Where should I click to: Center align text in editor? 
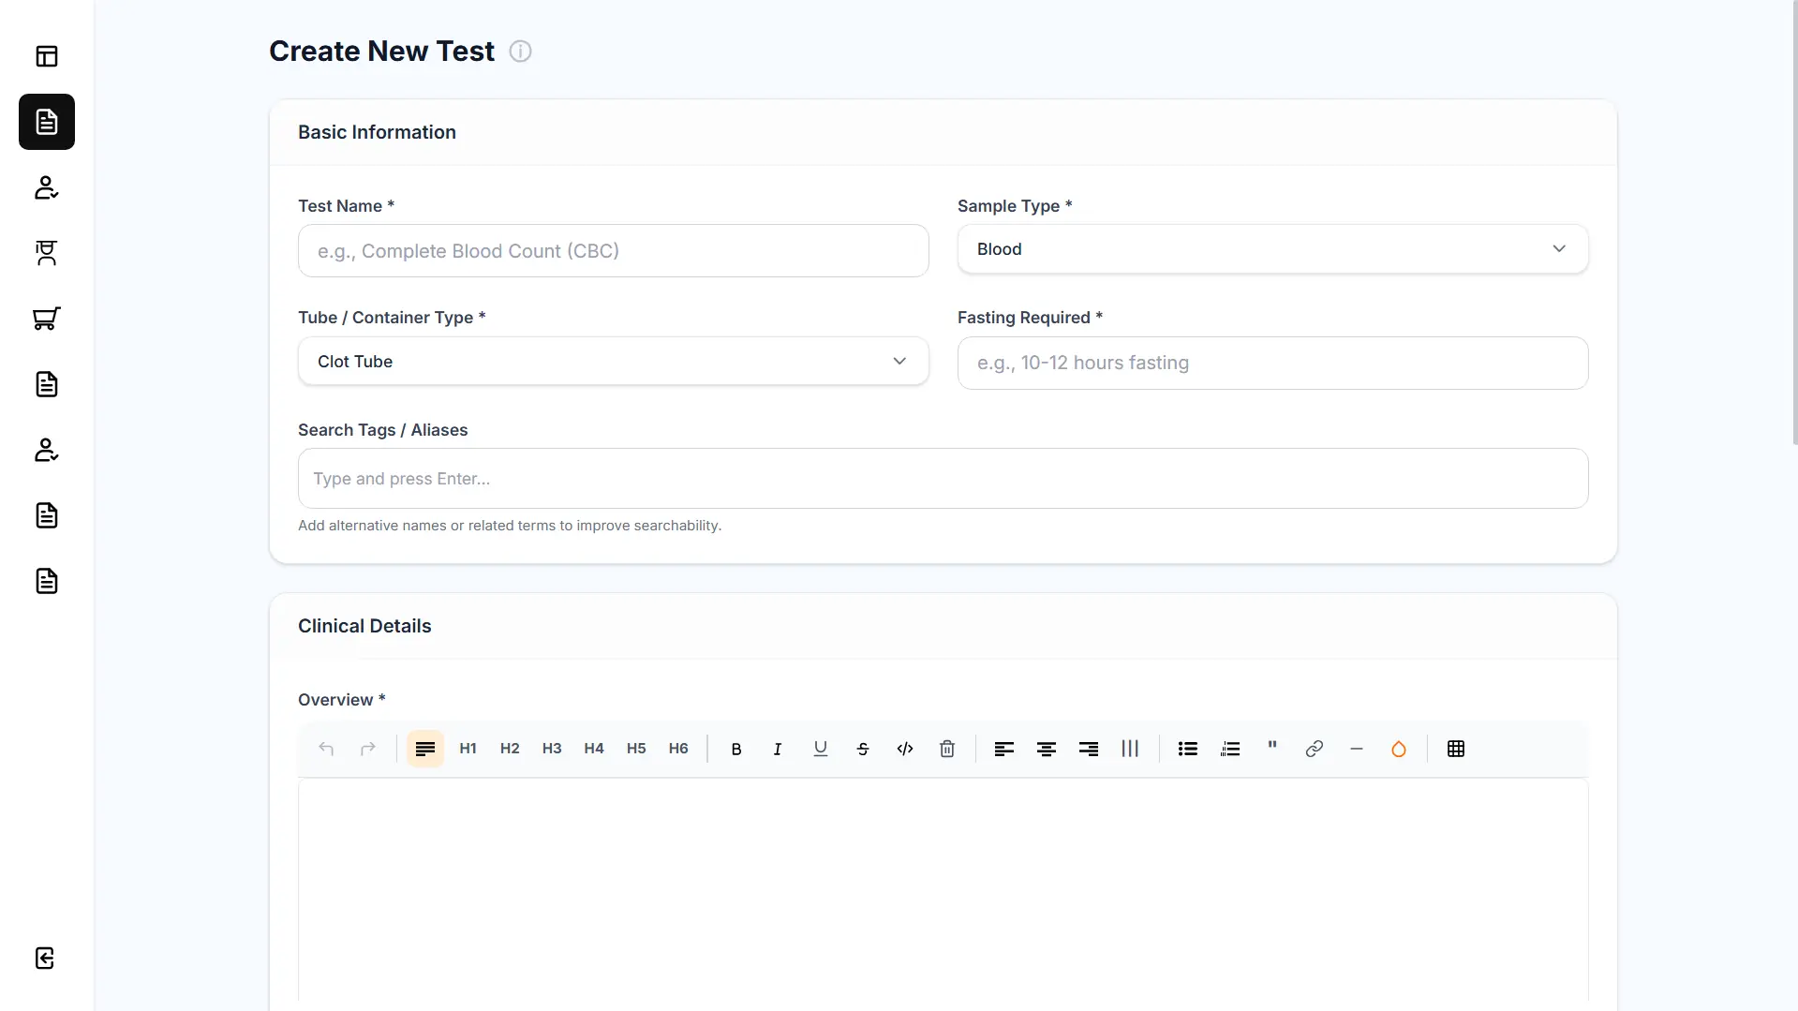coord(1047,749)
